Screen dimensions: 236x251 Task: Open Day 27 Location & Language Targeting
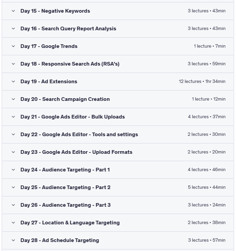(x=70, y=223)
